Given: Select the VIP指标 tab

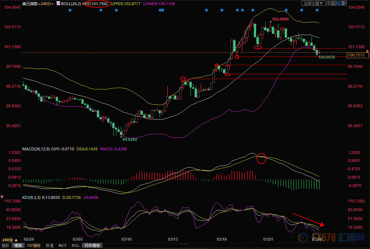Looking at the screenshot, I should (x=34, y=245).
